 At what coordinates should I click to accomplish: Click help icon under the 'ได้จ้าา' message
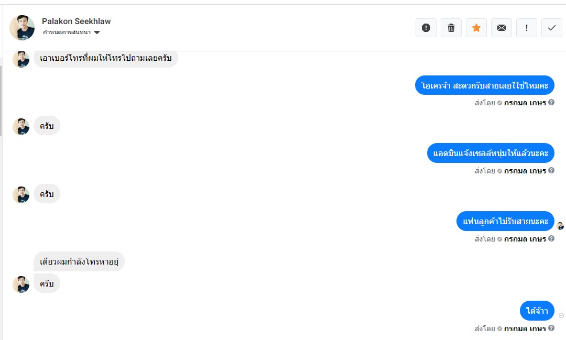[x=551, y=328]
